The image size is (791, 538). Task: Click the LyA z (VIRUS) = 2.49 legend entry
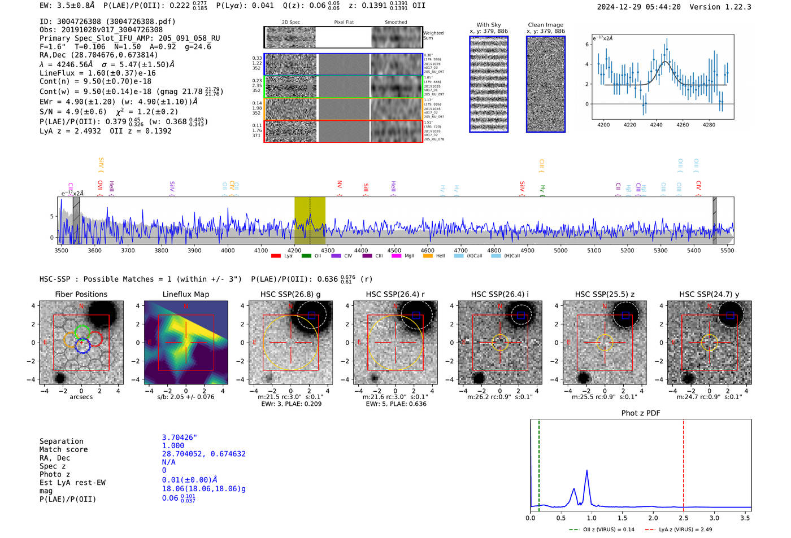pos(678,530)
